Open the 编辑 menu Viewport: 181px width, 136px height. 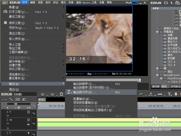click(33, 3)
